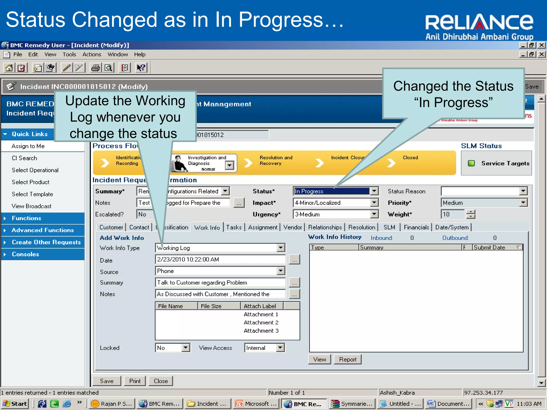Screen dimensions: 547x410
Task: Click the Identification and Recording stage arrow
Action: [x=105, y=163]
